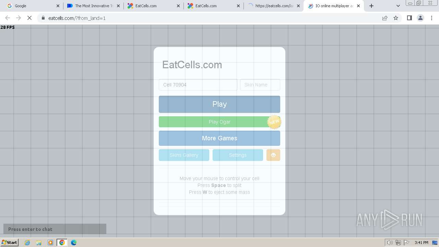Image resolution: width=439 pixels, height=247 pixels.
Task: Click the show desktop monitor tray icon
Action: [435, 243]
